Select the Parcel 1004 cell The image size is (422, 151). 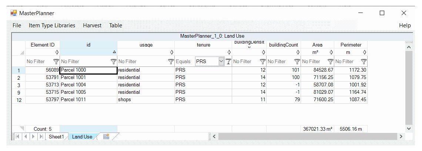[x=88, y=85]
